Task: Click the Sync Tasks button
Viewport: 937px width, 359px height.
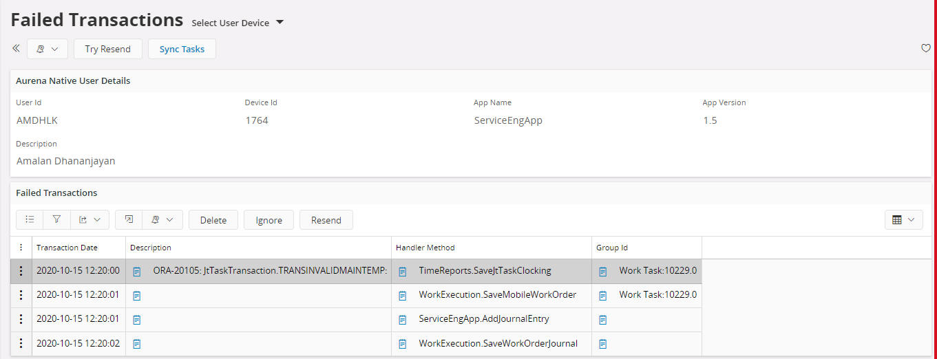Action: [x=182, y=49]
